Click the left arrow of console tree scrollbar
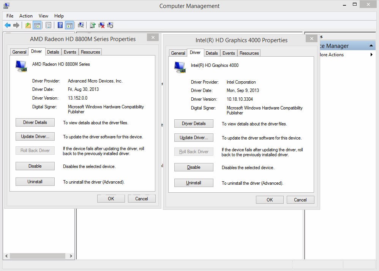Image resolution: width=379 pixels, height=271 pixels. click(x=6, y=256)
